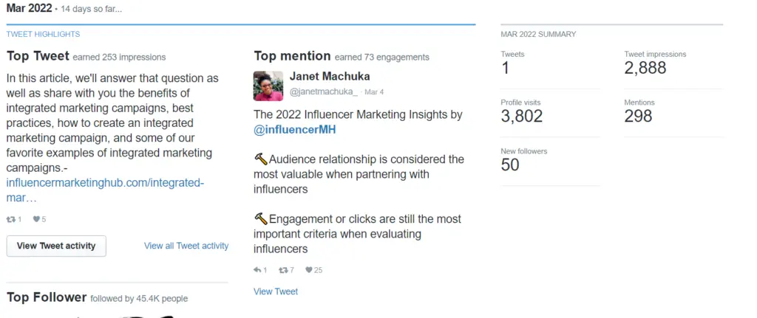Open the View all Tweet activity link
Image resolution: width=757 pixels, height=318 pixels.
tap(186, 246)
